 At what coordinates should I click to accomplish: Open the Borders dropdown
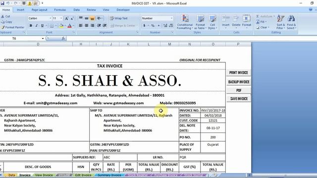(x=55, y=26)
